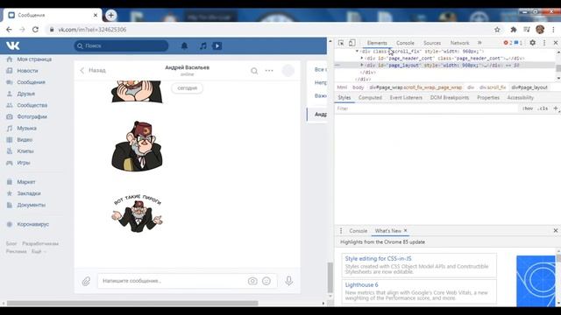This screenshot has height=315, width=561.
Task: Open Lighthouse 6 link
Action: pyautogui.click(x=361, y=284)
